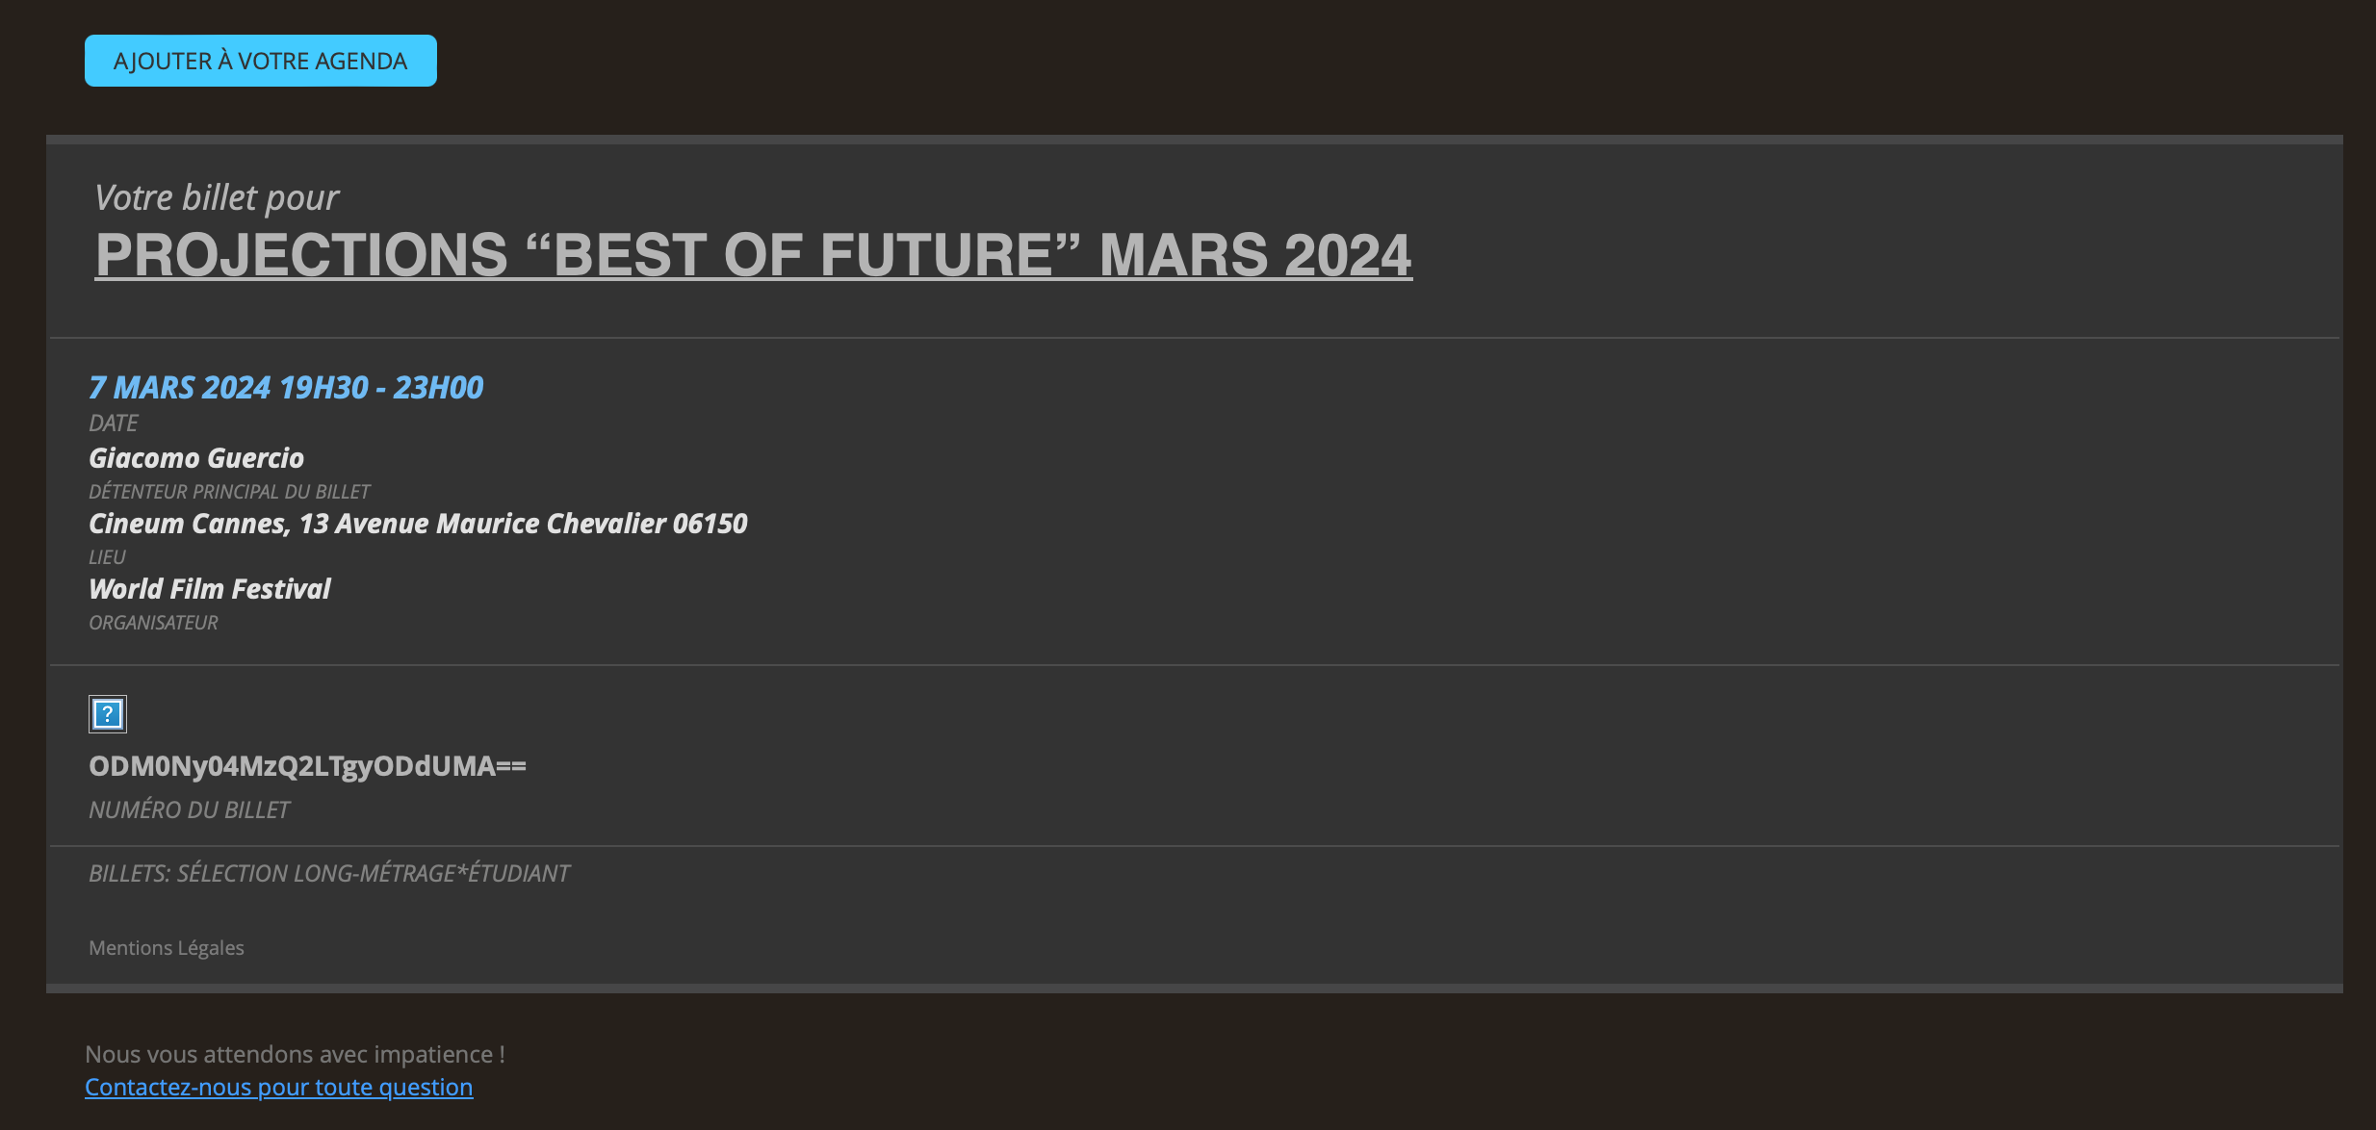Open the Mentions Légales link
This screenshot has width=2376, height=1130.
click(167, 948)
